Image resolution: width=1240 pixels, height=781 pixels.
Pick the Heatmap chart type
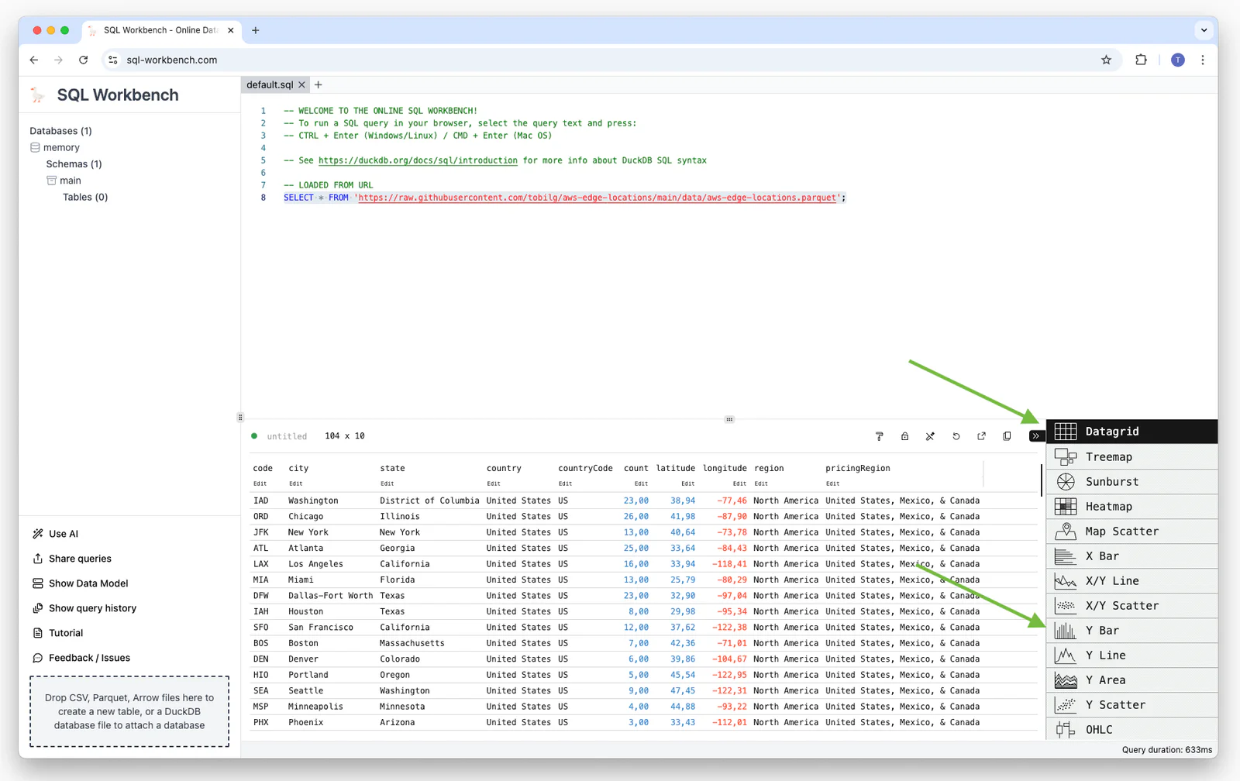(1132, 507)
